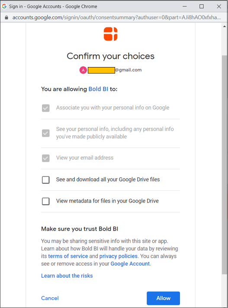Screen dimensions: 228x308
Task: Open the privacy policies link
Action: coord(119,256)
